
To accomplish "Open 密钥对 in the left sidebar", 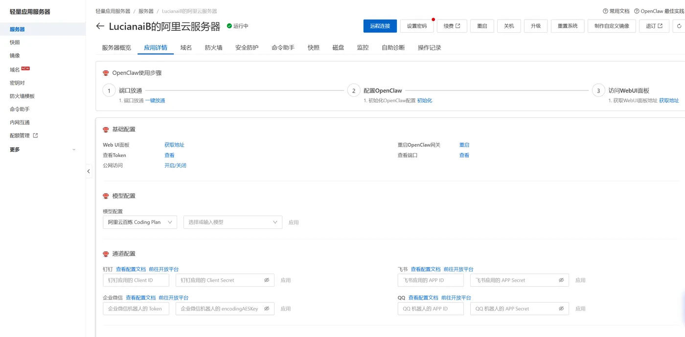I will click(17, 83).
